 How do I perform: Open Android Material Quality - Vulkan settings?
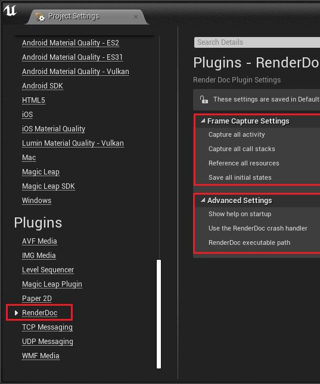point(76,72)
